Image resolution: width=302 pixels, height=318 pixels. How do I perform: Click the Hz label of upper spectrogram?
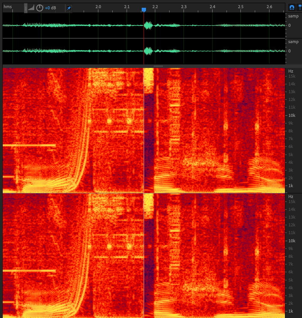coord(291,71)
